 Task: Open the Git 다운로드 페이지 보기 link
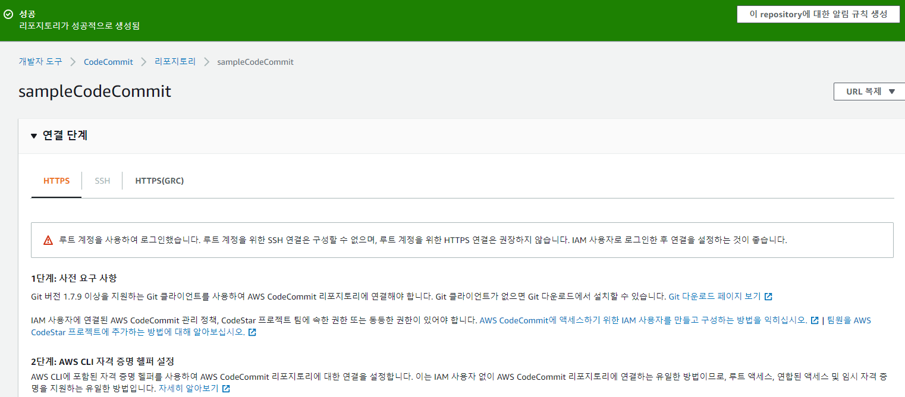click(715, 296)
